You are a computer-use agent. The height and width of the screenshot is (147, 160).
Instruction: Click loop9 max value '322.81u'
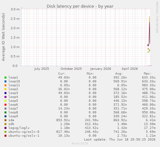coord(149,116)
